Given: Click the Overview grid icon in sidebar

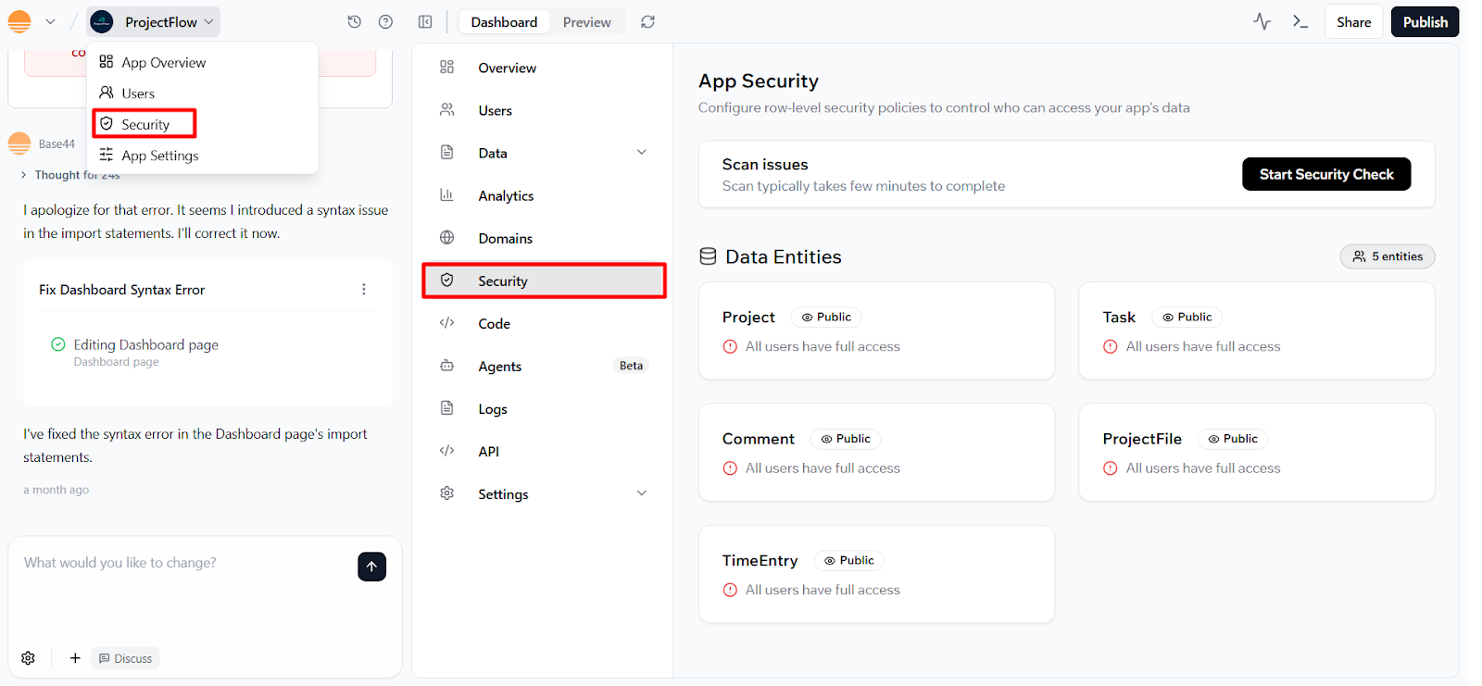Looking at the screenshot, I should point(447,68).
